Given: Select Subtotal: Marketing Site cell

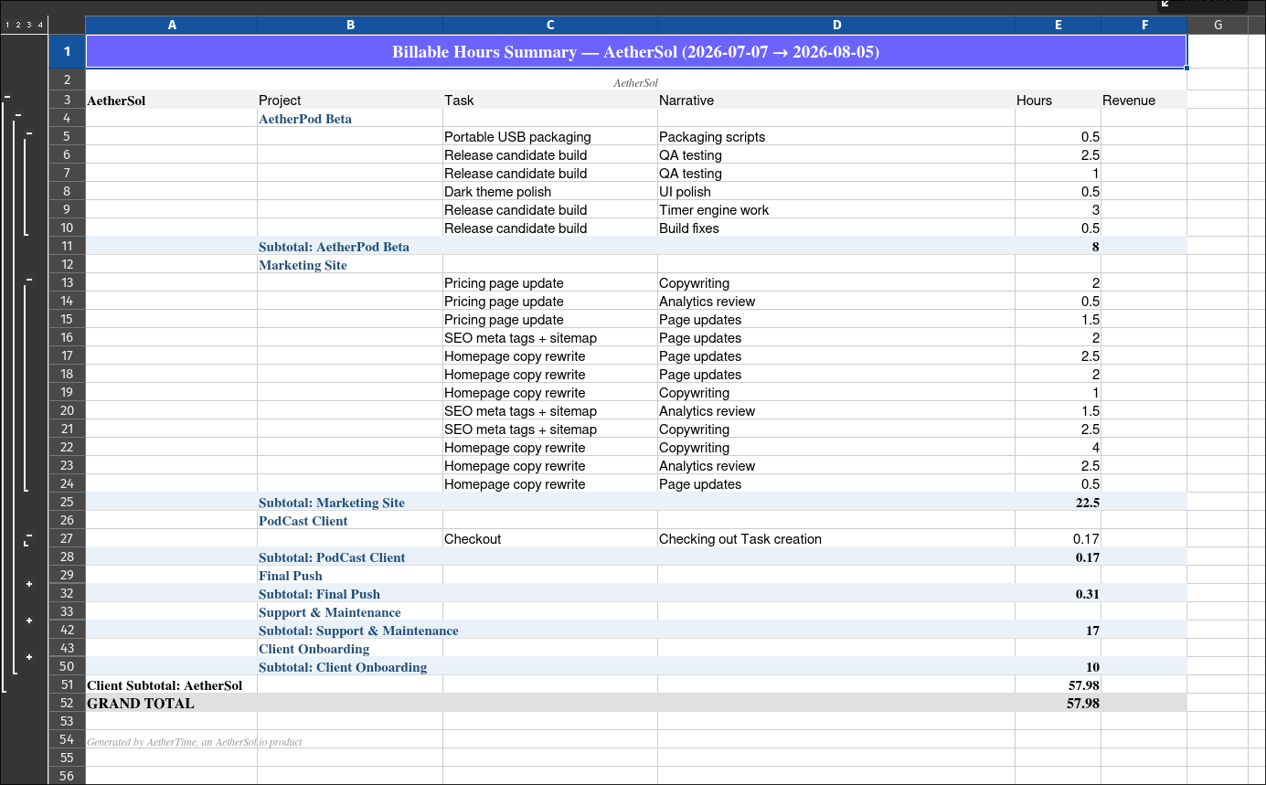Looking at the screenshot, I should click(x=350, y=503).
